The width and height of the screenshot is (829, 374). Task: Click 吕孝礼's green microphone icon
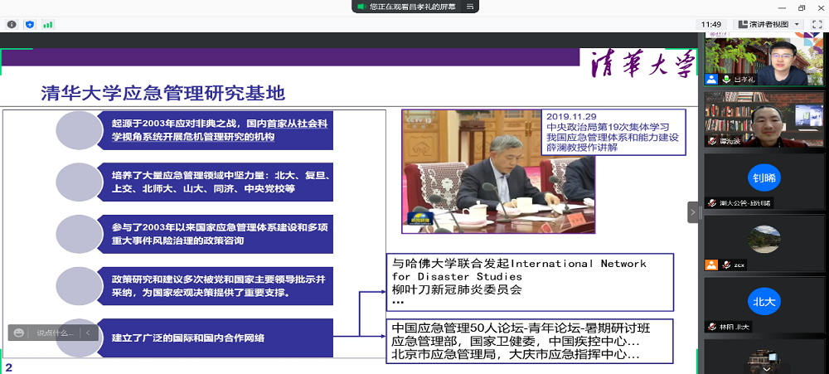[x=725, y=80]
